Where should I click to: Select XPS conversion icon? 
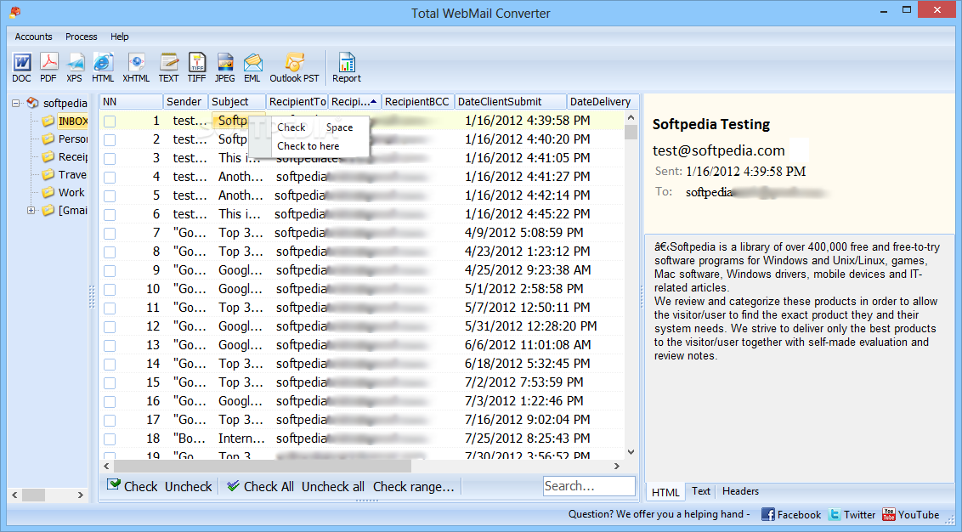[x=75, y=67]
